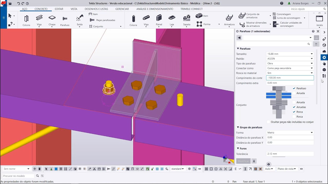Click the concrete Painel tool
Image resolution: width=328 pixels, height=184 pixels.
[159, 20]
